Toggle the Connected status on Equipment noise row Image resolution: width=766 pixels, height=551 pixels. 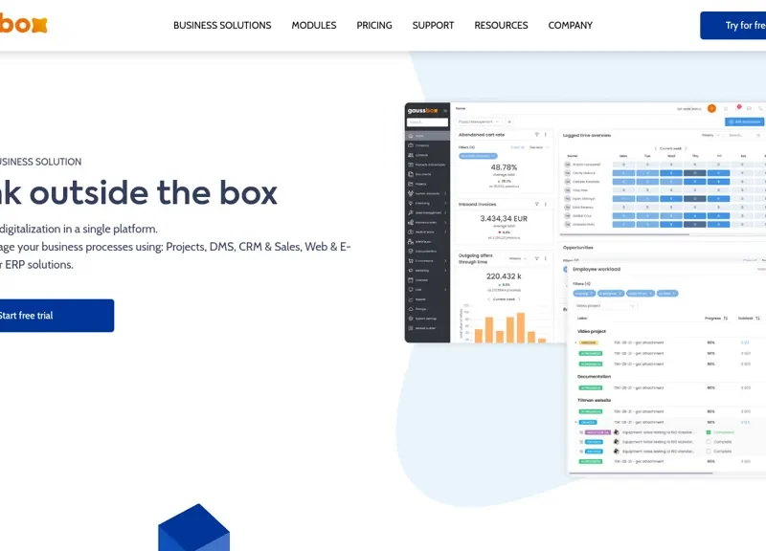(x=708, y=432)
